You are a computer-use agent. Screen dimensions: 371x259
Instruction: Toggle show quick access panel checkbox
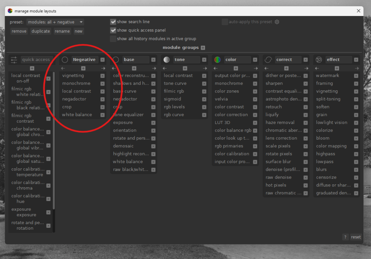click(113, 30)
